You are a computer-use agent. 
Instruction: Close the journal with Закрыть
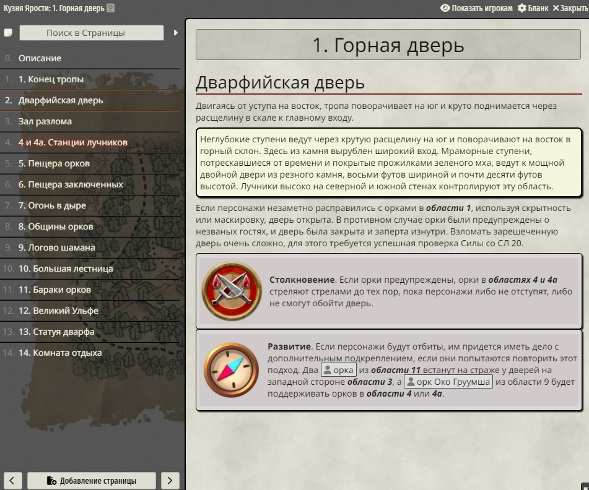click(x=570, y=8)
